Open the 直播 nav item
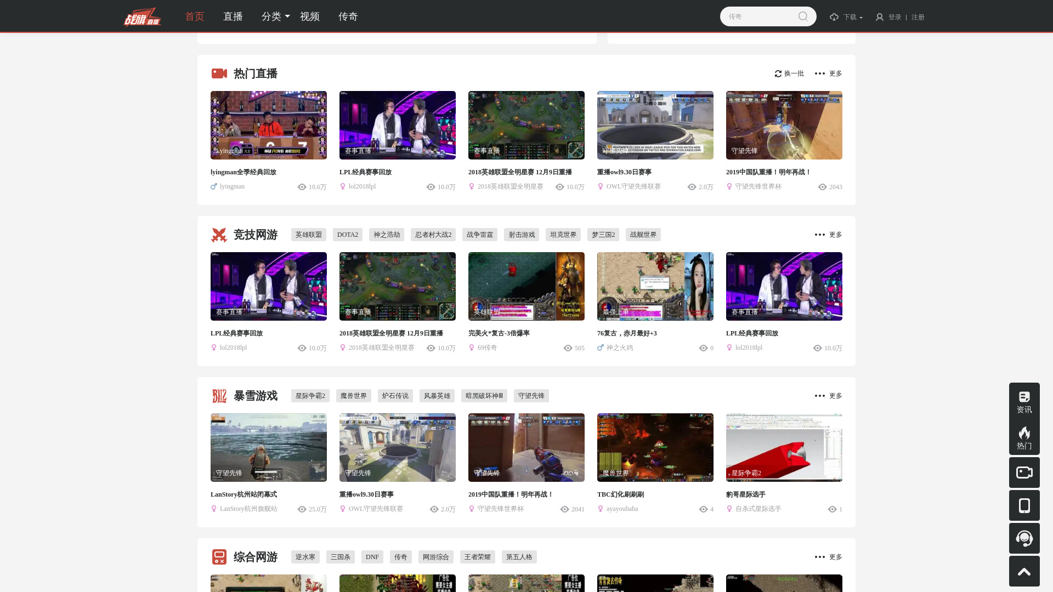Image resolution: width=1053 pixels, height=592 pixels. (x=233, y=16)
